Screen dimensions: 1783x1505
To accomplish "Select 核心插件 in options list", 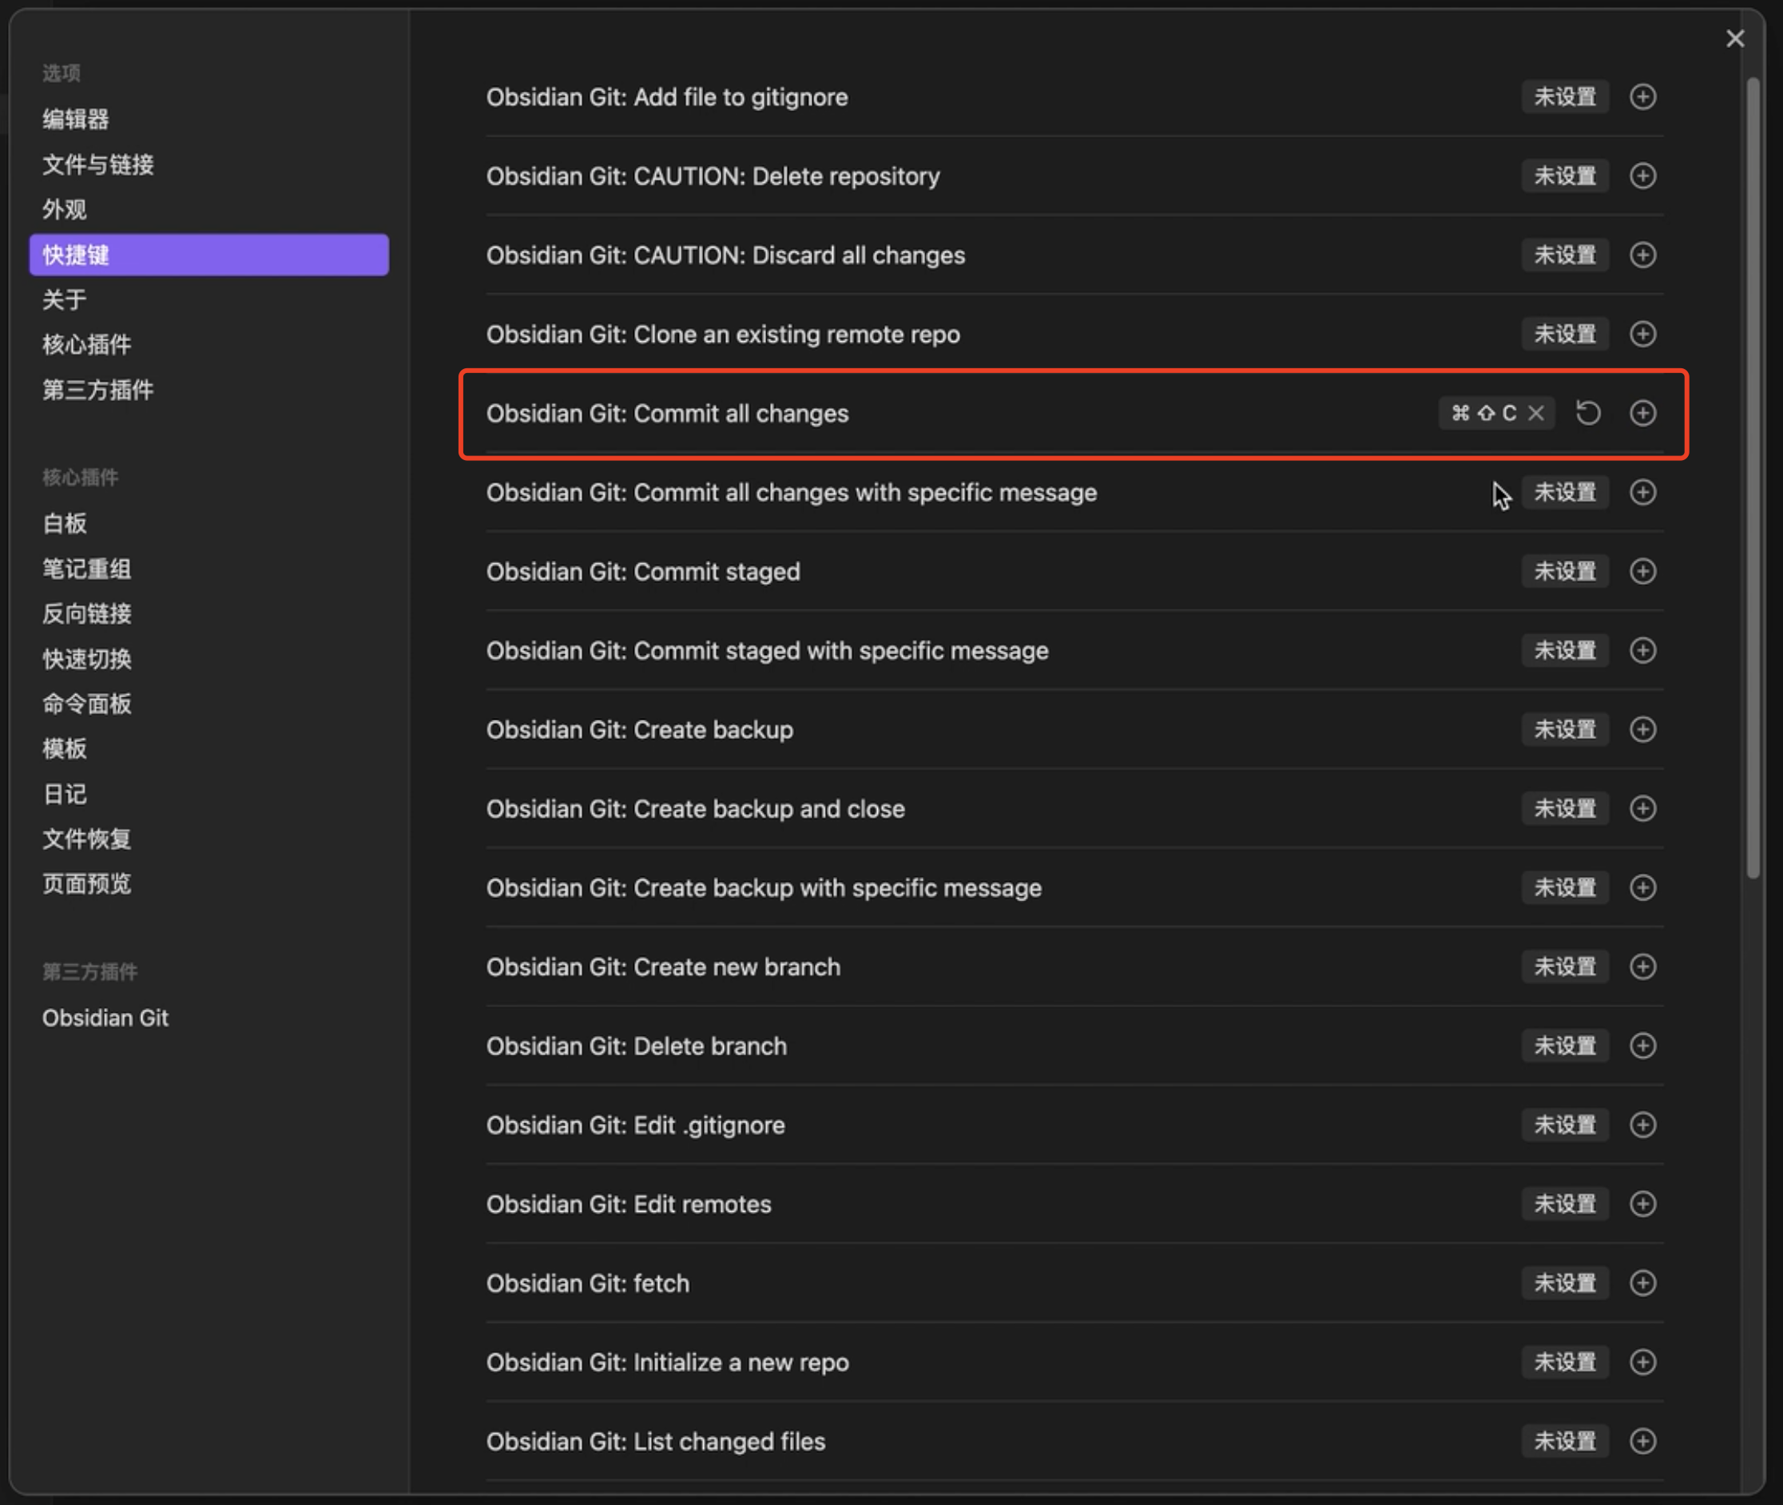I will pos(87,344).
